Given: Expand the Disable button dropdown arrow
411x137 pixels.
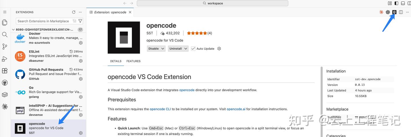Looking at the screenshot, I should coord(163,49).
